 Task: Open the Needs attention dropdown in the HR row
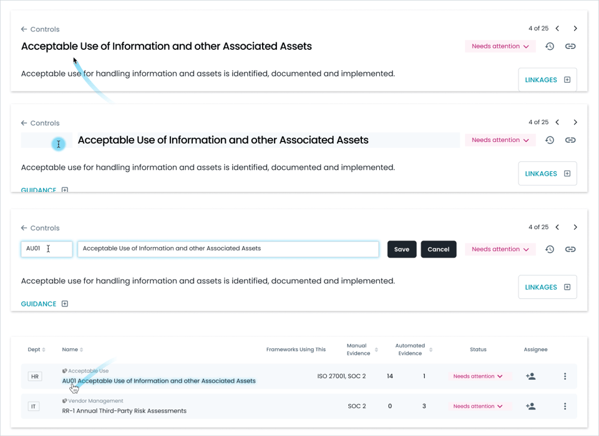point(478,376)
